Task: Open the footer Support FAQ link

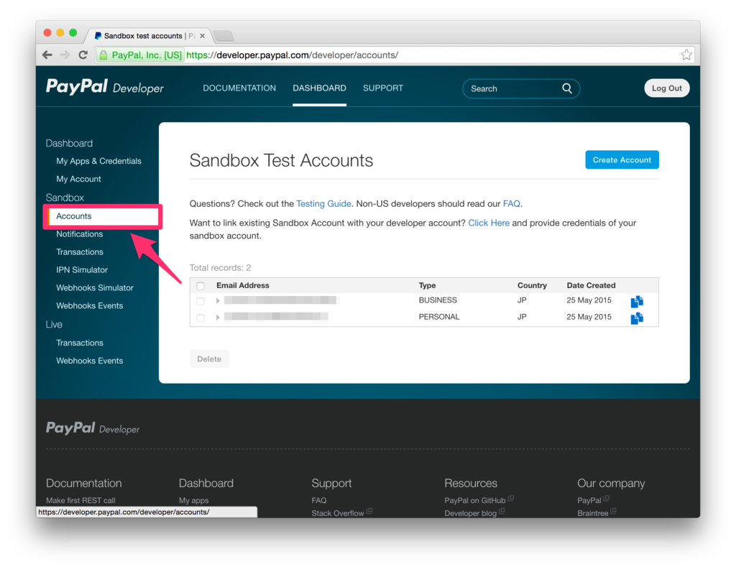Action: point(318,500)
